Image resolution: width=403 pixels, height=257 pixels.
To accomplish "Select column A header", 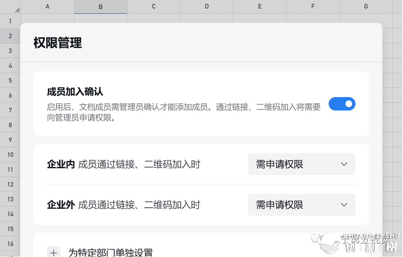I will tap(47, 7).
